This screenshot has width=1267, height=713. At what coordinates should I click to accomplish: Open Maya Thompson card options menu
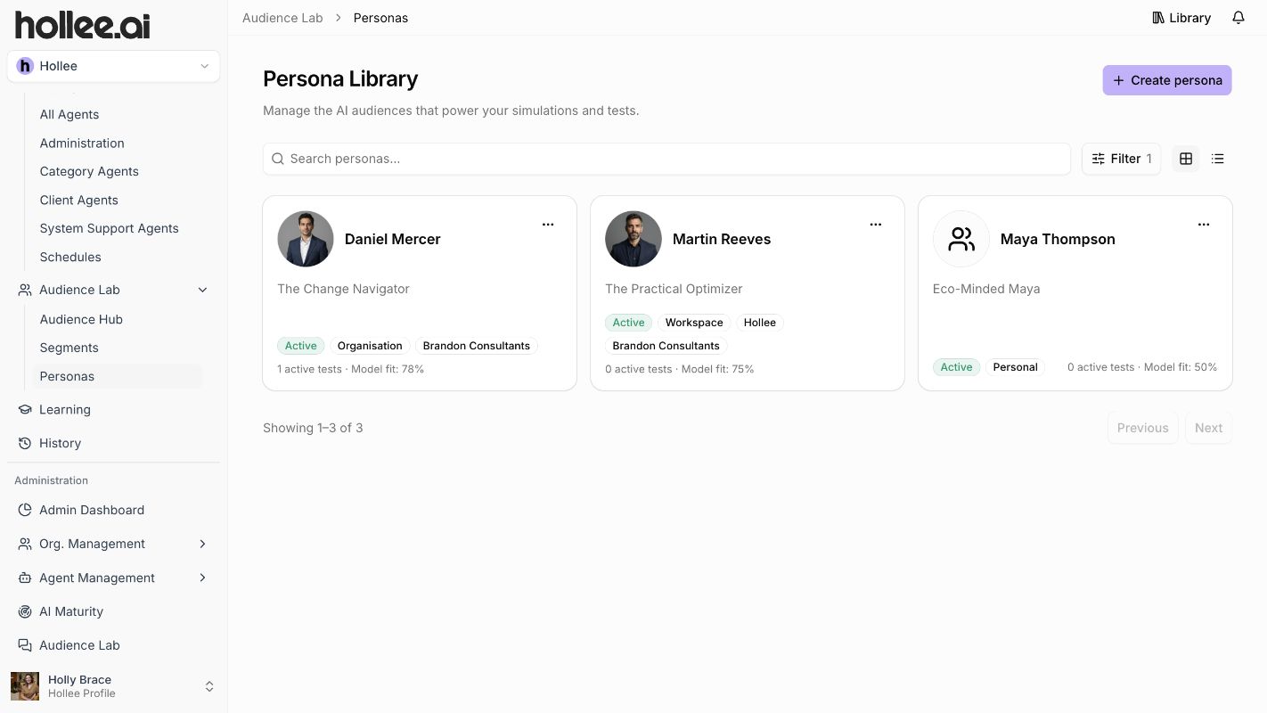1204,225
